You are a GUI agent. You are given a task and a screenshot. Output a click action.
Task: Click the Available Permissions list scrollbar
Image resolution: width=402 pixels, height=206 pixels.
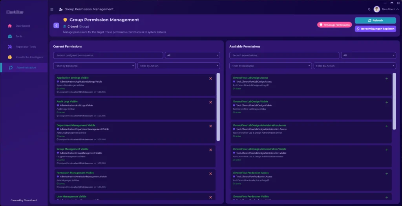394,101
